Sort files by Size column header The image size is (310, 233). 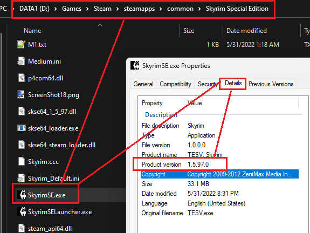coord(189,31)
